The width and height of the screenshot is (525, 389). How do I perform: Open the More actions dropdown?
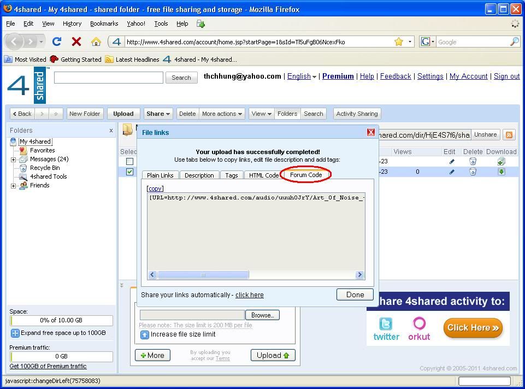222,114
